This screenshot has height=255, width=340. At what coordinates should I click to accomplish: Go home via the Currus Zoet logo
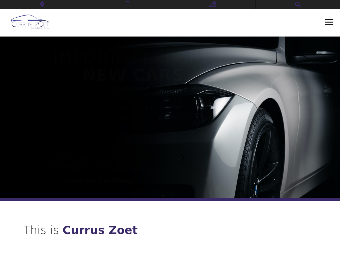(x=30, y=22)
